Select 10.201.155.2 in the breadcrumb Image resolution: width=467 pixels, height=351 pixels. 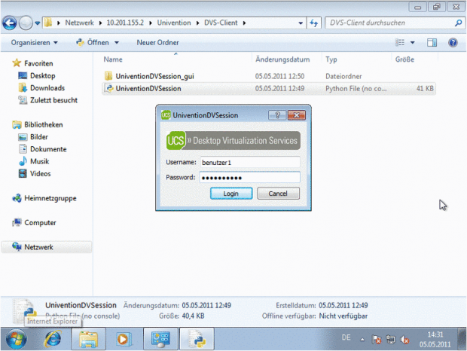click(125, 23)
